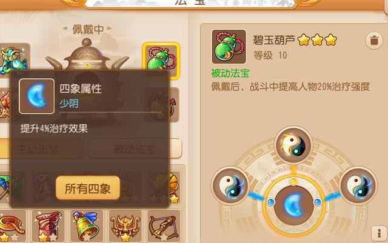Screen dimensions: 388x243
Task: Click the 少阴 crescent icon in tooltip
Action: coord(37,96)
